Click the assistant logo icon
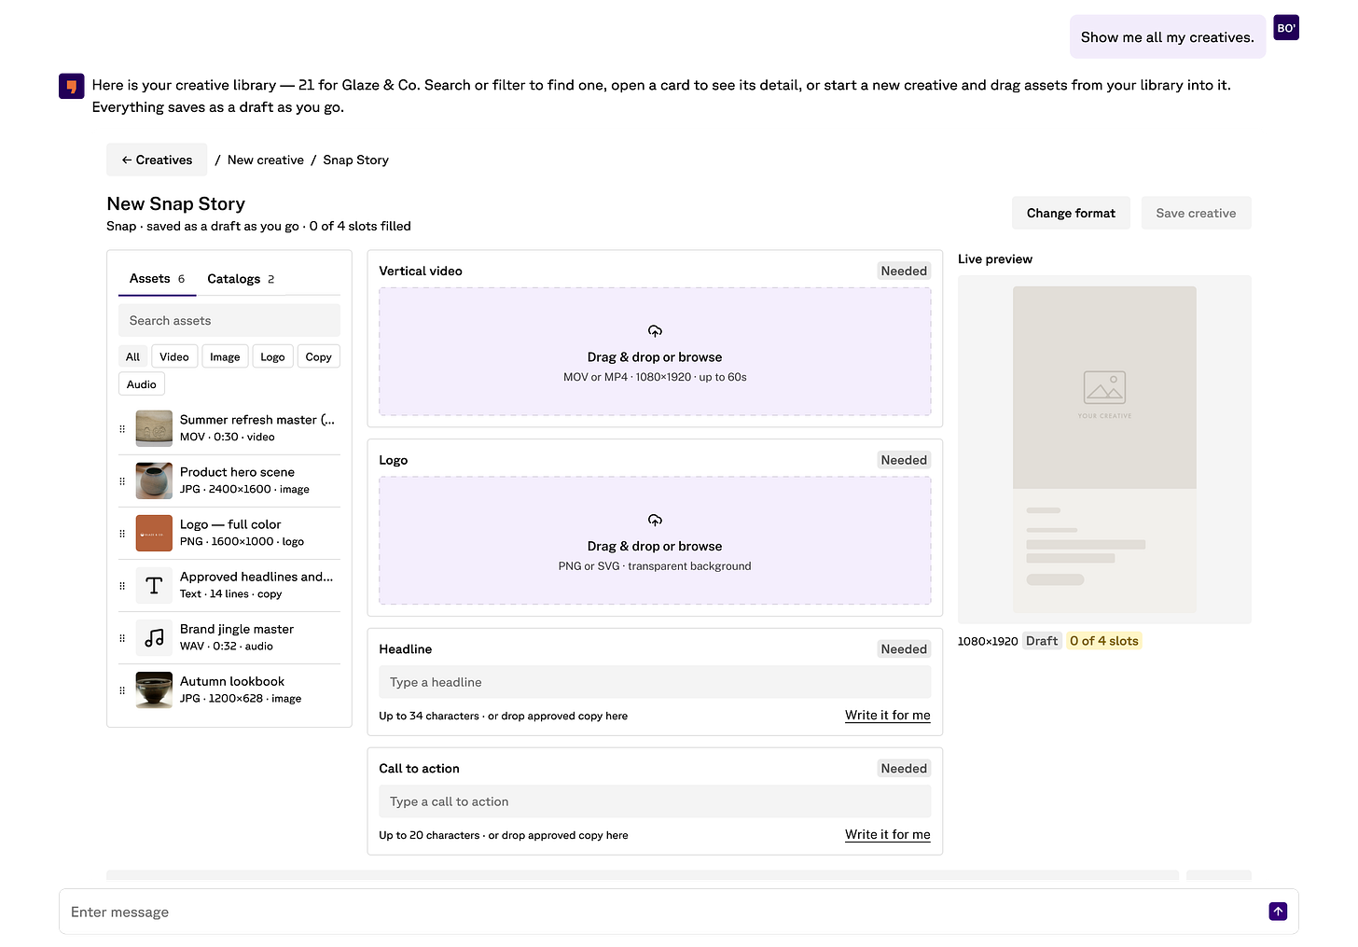This screenshot has height=947, width=1358. (x=72, y=86)
